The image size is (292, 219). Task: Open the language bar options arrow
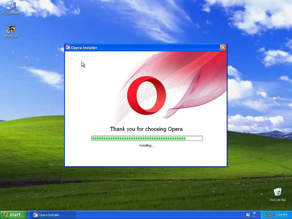254,217
